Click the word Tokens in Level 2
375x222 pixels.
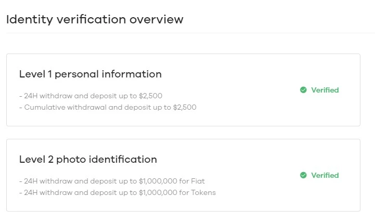[203, 193]
